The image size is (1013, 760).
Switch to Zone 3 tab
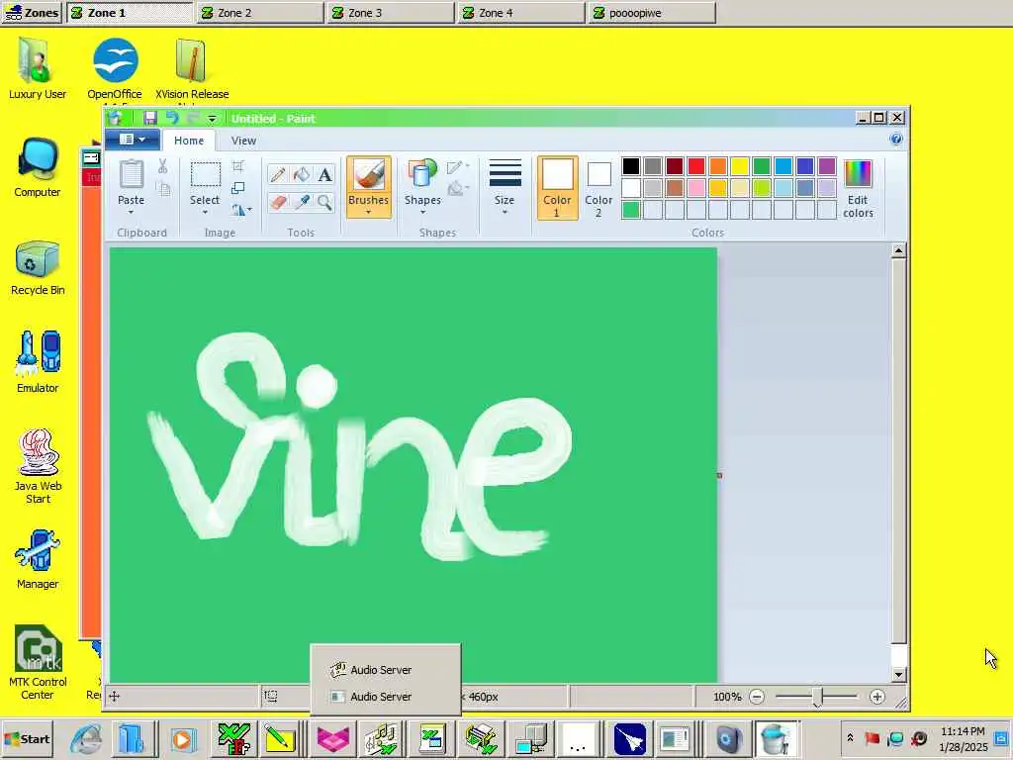click(x=390, y=13)
